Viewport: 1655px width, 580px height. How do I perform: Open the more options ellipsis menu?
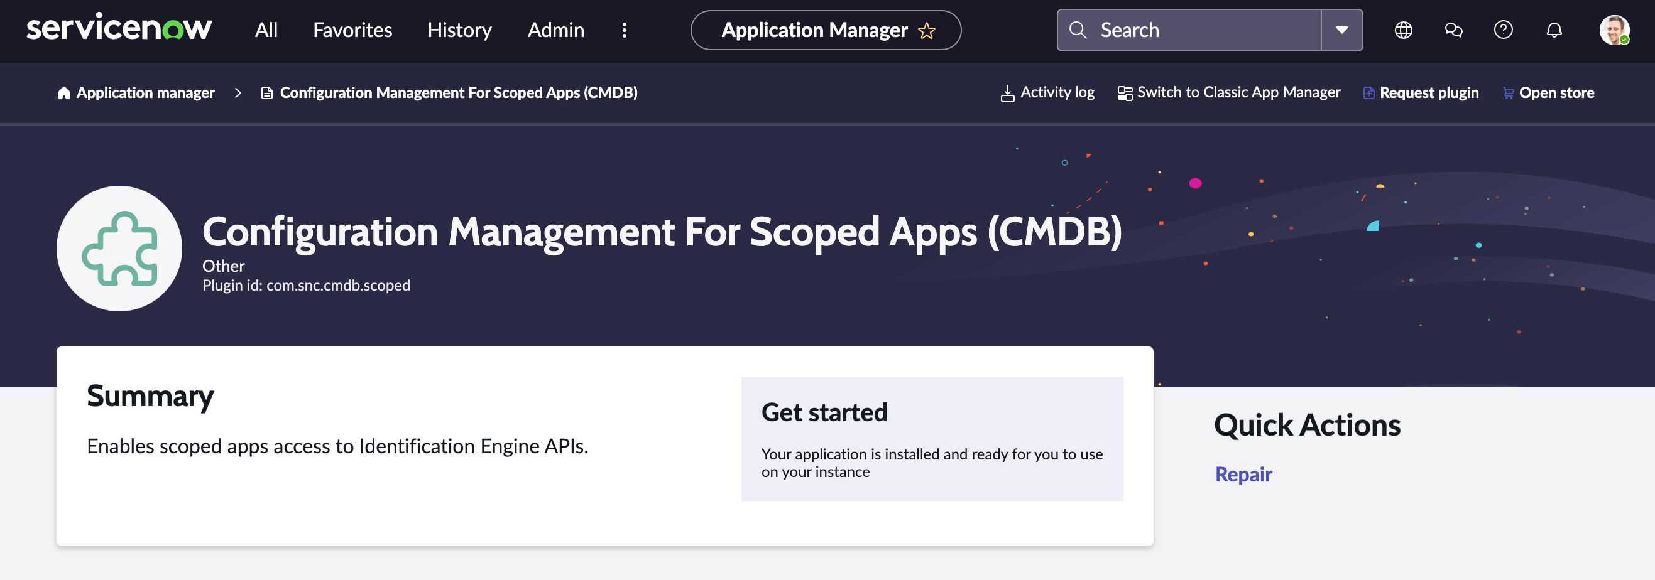623,30
